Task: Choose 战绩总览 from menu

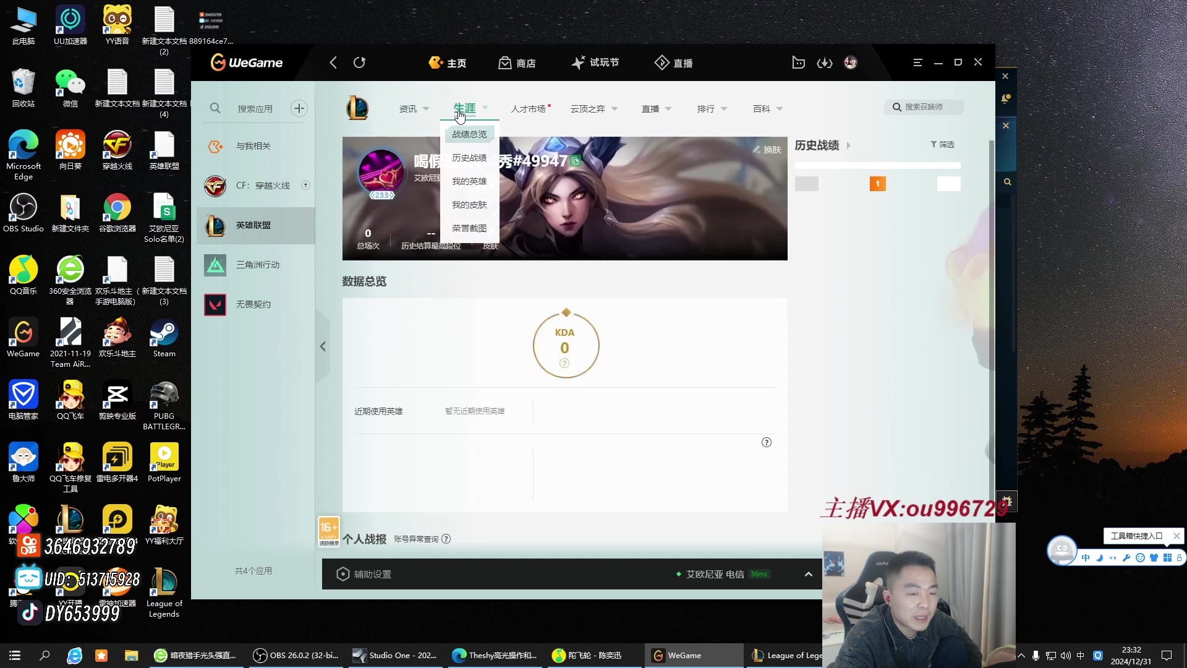Action: 469,134
